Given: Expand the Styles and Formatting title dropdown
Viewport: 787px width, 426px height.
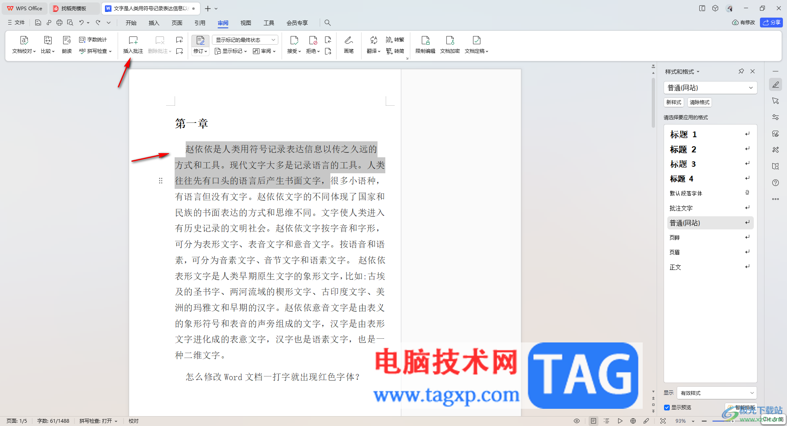Looking at the screenshot, I should click(698, 72).
